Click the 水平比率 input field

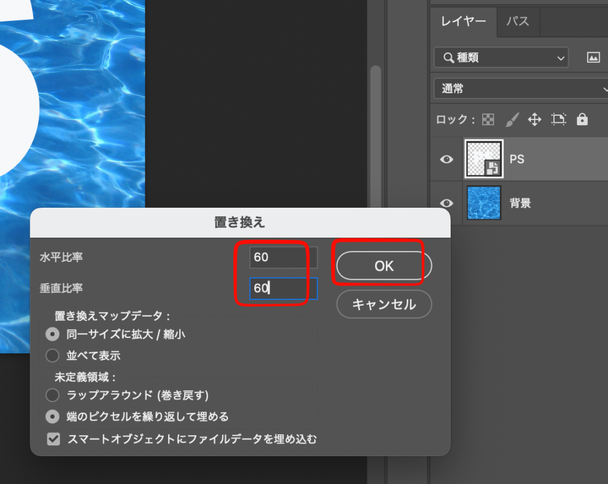tap(283, 257)
